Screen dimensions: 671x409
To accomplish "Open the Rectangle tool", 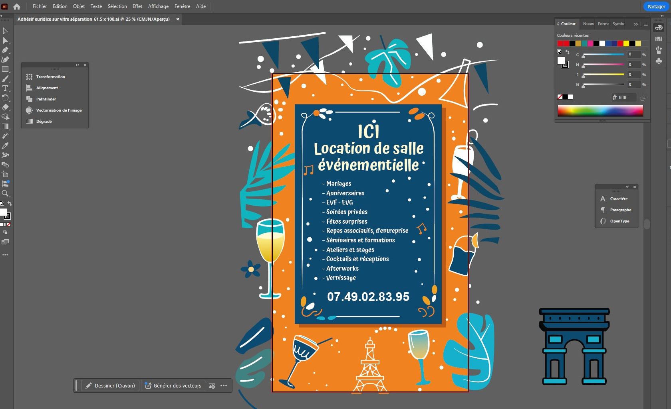I will [x=6, y=68].
